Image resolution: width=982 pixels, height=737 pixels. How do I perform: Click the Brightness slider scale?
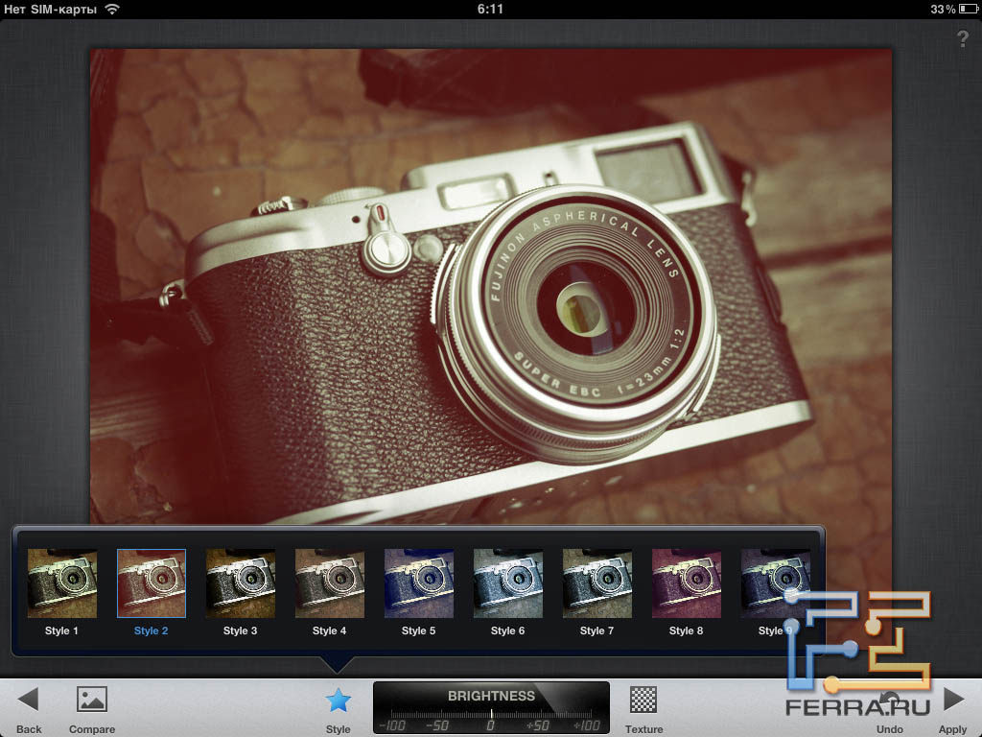click(491, 722)
